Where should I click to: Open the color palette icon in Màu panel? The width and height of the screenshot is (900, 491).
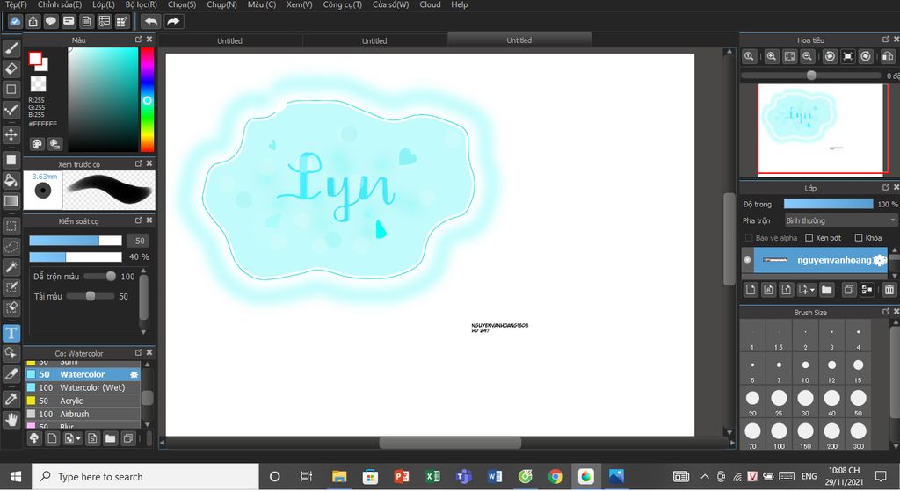pyautogui.click(x=37, y=144)
